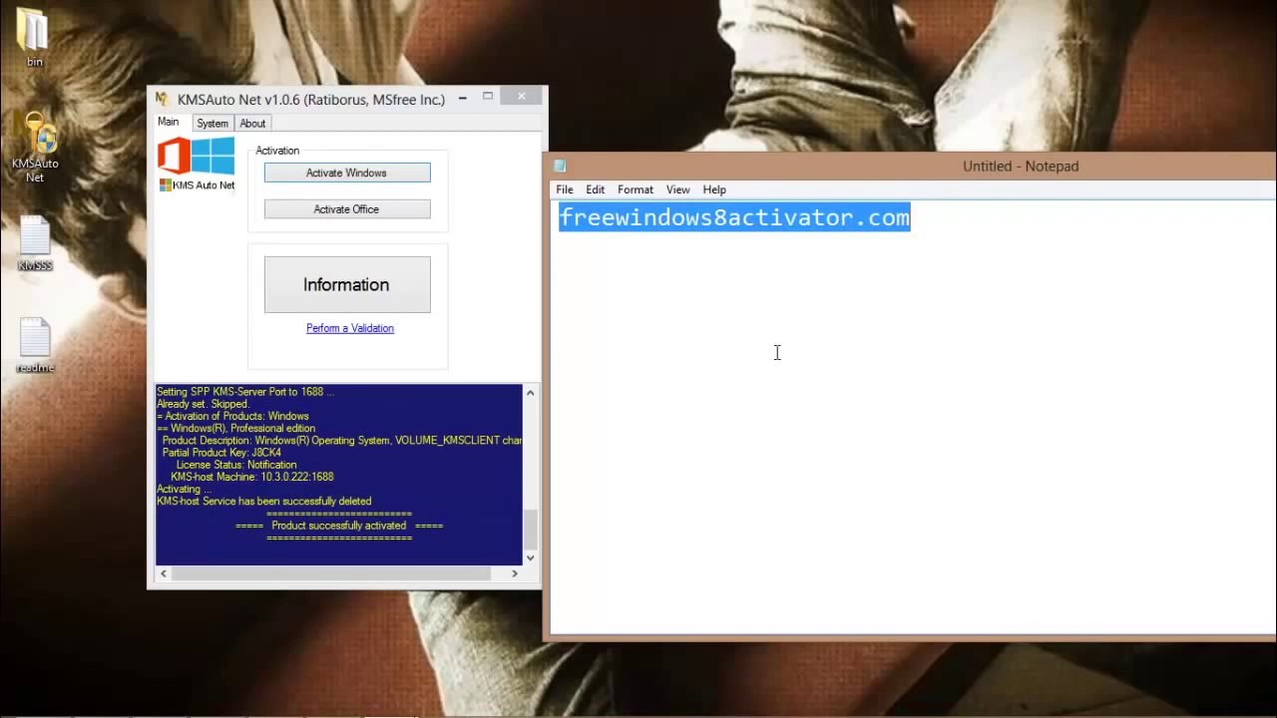
Task: Click the Activate Windows button
Action: pyautogui.click(x=347, y=173)
